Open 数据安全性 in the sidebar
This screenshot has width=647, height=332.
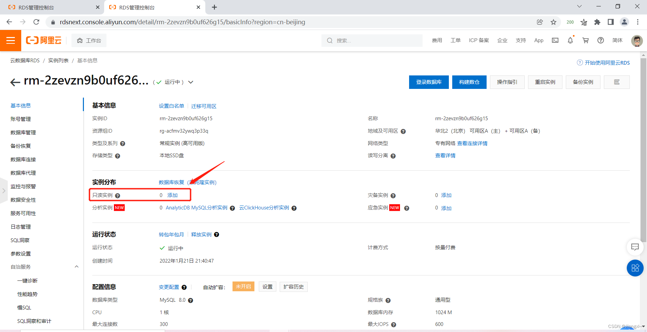[x=23, y=200]
